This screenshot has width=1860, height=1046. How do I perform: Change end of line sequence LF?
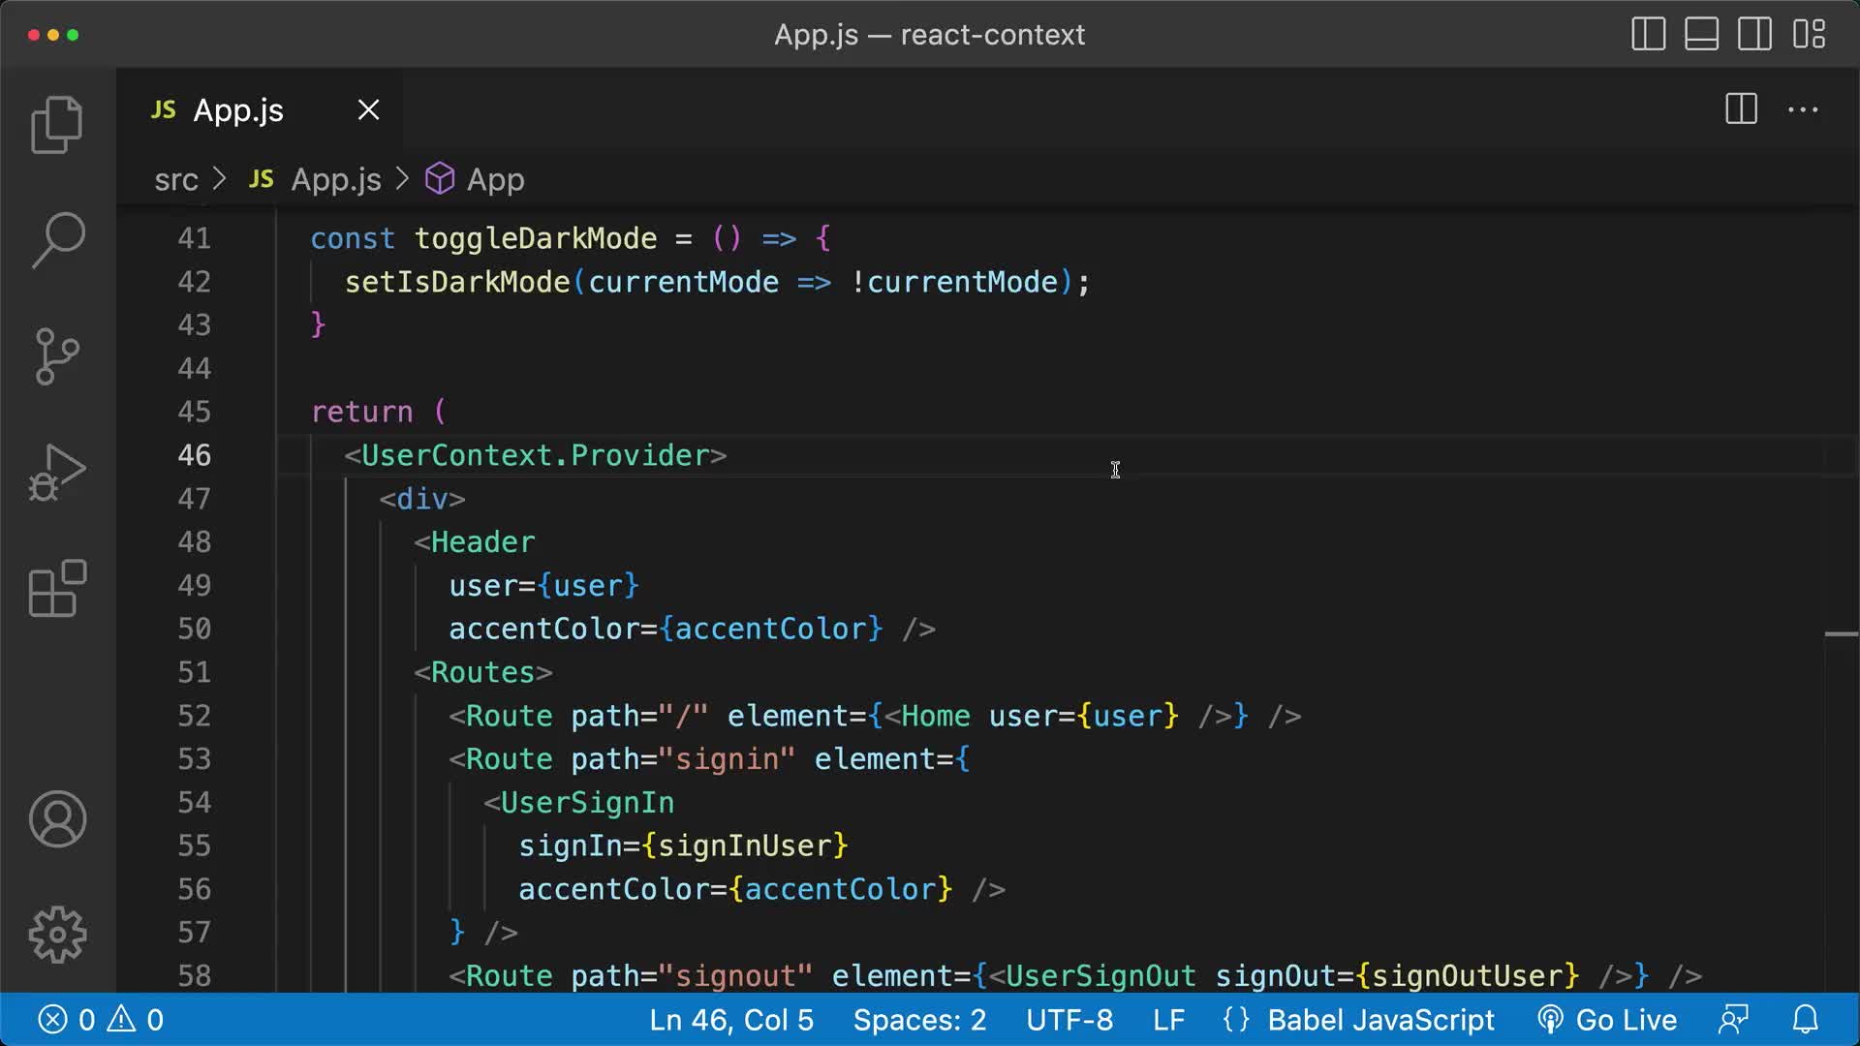click(x=1168, y=1020)
